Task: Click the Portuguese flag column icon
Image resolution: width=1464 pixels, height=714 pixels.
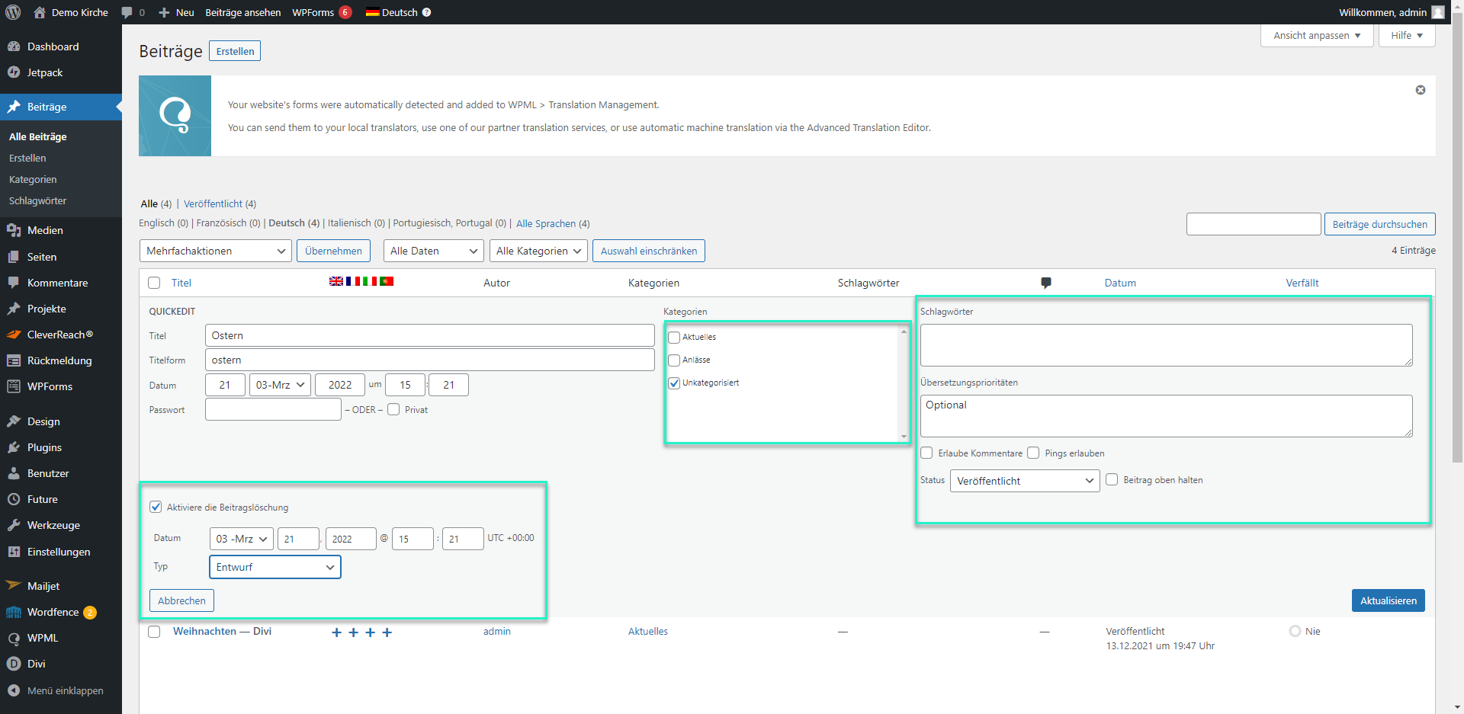Action: coord(387,281)
